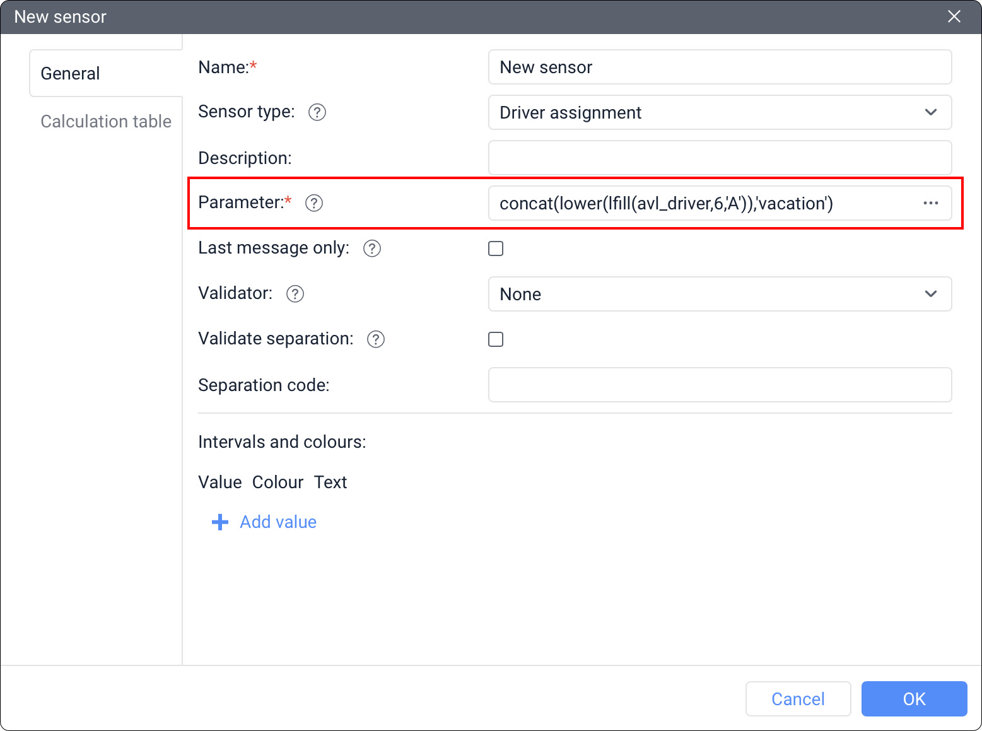Image resolution: width=982 pixels, height=731 pixels.
Task: Click into the Name input field
Action: (719, 67)
